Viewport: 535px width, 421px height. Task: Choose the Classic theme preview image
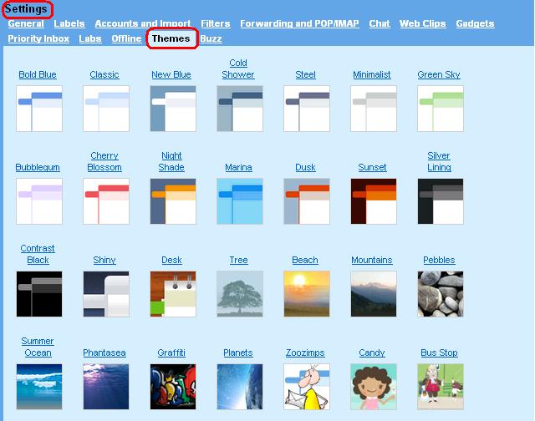point(106,109)
